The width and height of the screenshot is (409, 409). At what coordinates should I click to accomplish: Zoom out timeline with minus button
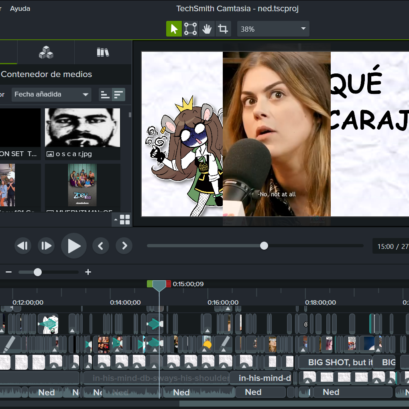point(9,272)
